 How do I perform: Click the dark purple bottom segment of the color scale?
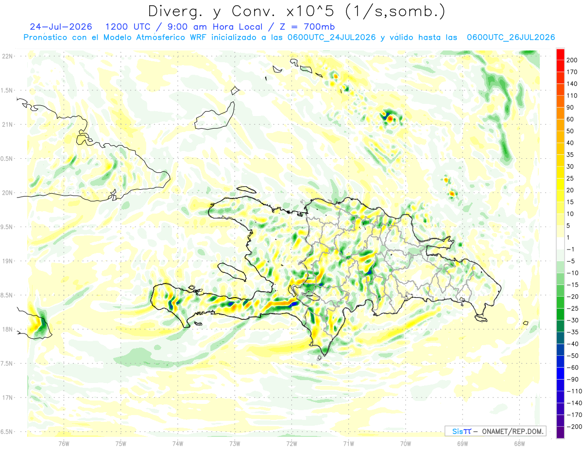click(560, 433)
